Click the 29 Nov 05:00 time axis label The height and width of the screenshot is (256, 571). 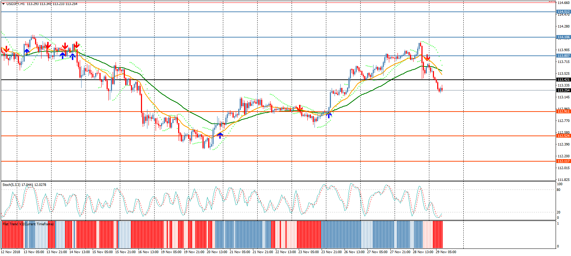[446, 252]
